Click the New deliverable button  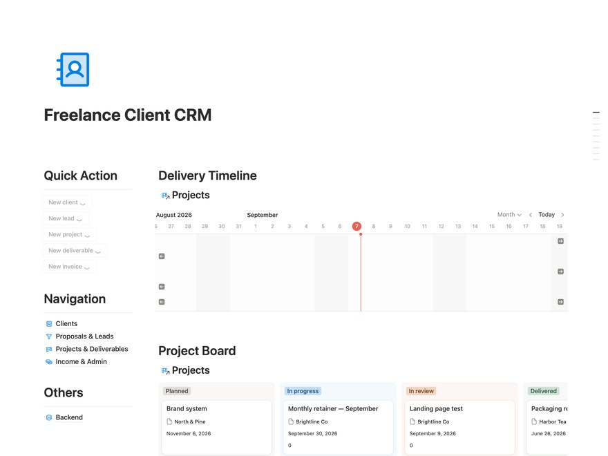pyautogui.click(x=75, y=251)
